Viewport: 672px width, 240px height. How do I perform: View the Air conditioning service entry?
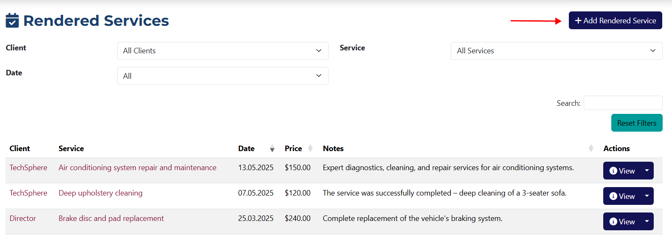coord(622,171)
